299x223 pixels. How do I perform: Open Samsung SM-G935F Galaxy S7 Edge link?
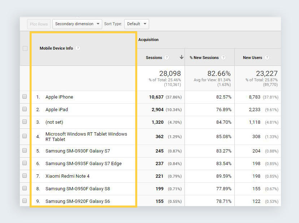(83, 164)
